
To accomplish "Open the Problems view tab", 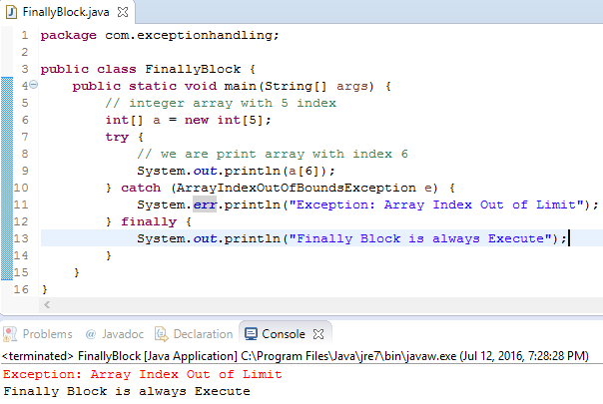I will click(x=38, y=334).
